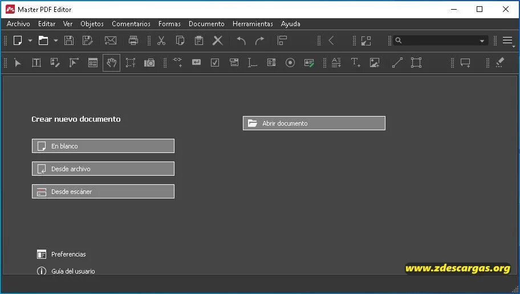
Task: Open the Ver menu
Action: coord(68,24)
